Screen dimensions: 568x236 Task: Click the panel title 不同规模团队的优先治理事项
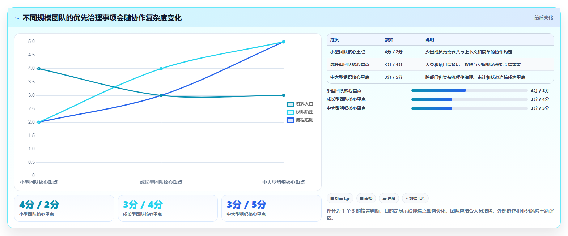tap(102, 18)
